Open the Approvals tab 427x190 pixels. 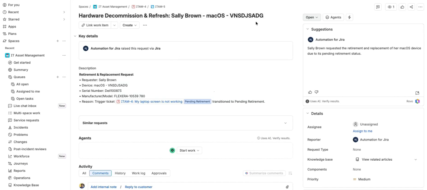point(159,173)
